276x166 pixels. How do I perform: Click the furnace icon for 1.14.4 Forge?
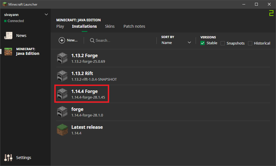(x=62, y=94)
